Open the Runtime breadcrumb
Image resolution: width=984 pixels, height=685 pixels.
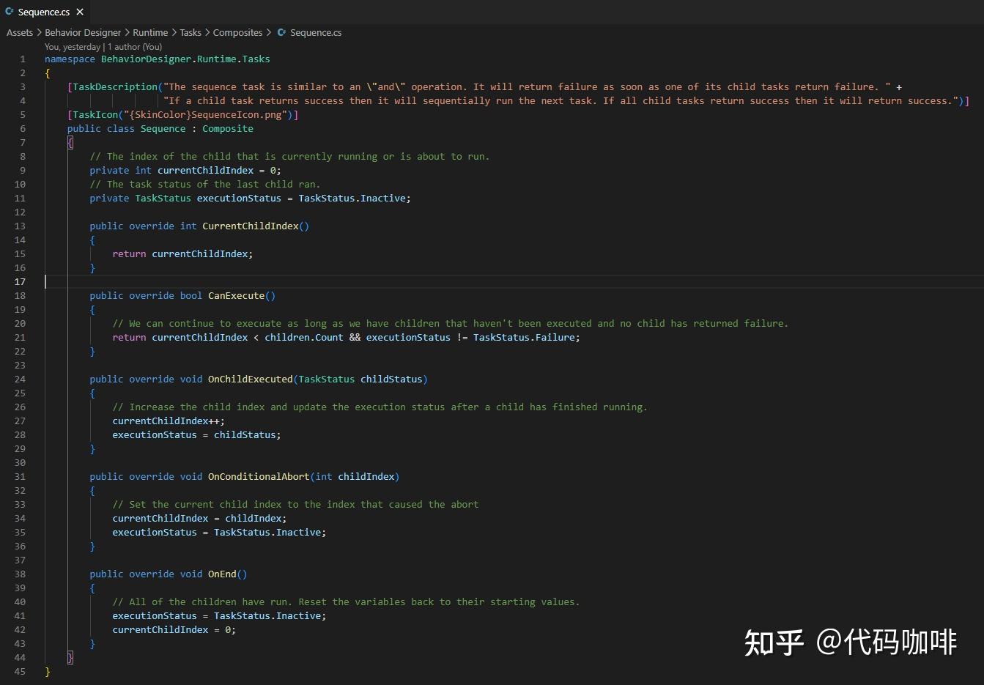pyautogui.click(x=150, y=33)
